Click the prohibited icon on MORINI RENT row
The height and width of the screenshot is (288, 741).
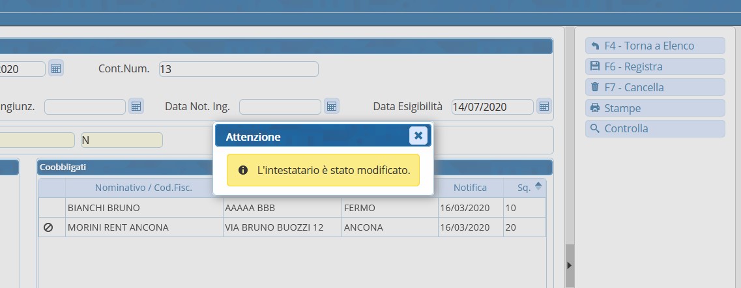tap(48, 227)
